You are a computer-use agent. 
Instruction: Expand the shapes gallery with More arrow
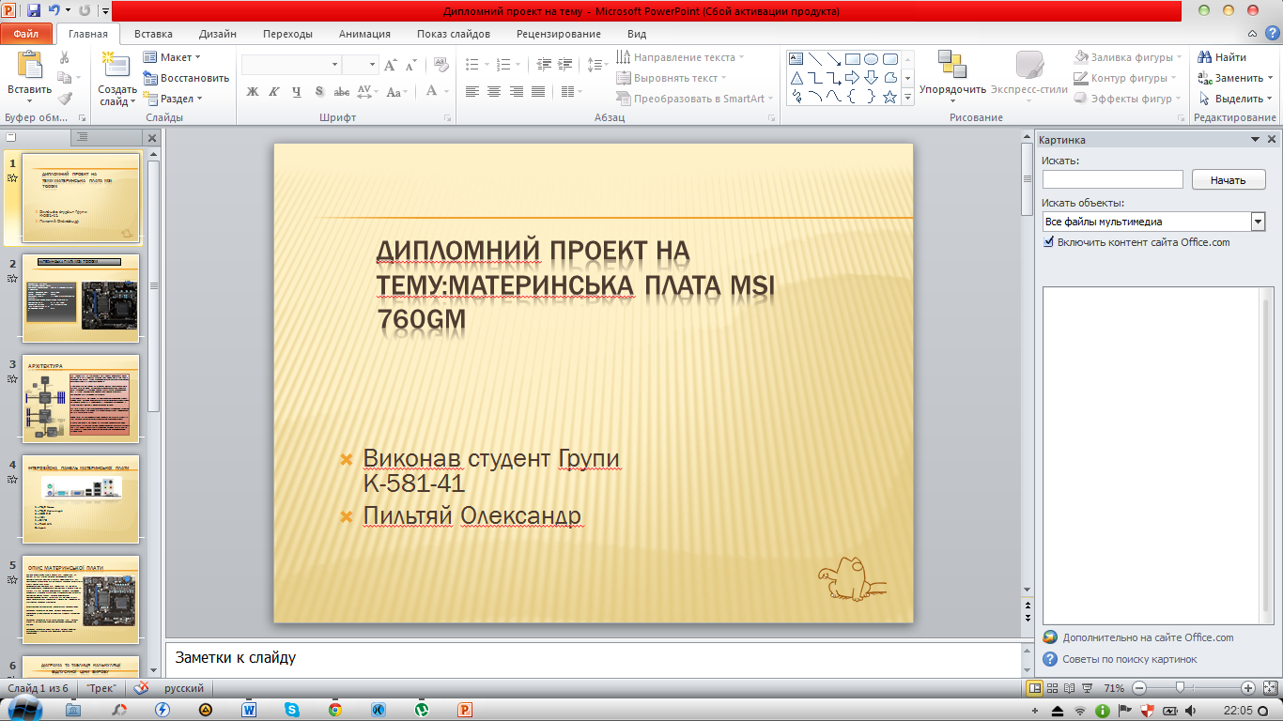pyautogui.click(x=907, y=97)
